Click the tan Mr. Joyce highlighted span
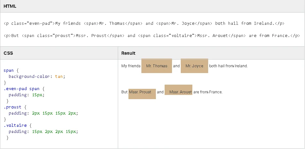Viewport: 305px width, 149px height. pos(194,66)
